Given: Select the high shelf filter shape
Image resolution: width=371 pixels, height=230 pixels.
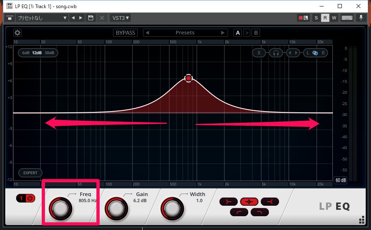Looking at the screenshot, I should pos(269,201).
